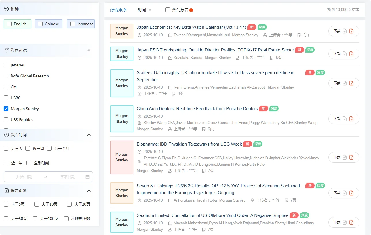Check the 大于20页 page filter
The width and height of the screenshot is (371, 235).
pyautogui.click(x=69, y=204)
